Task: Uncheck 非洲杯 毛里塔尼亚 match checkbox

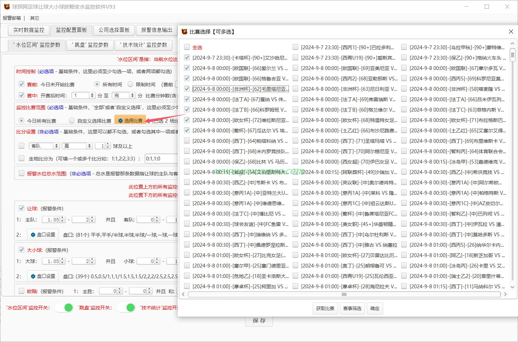Action: tap(187, 89)
